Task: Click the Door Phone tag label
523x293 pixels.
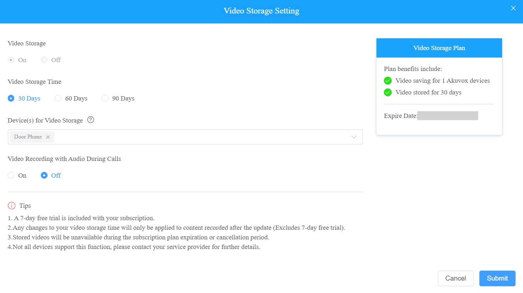Action: tap(28, 137)
